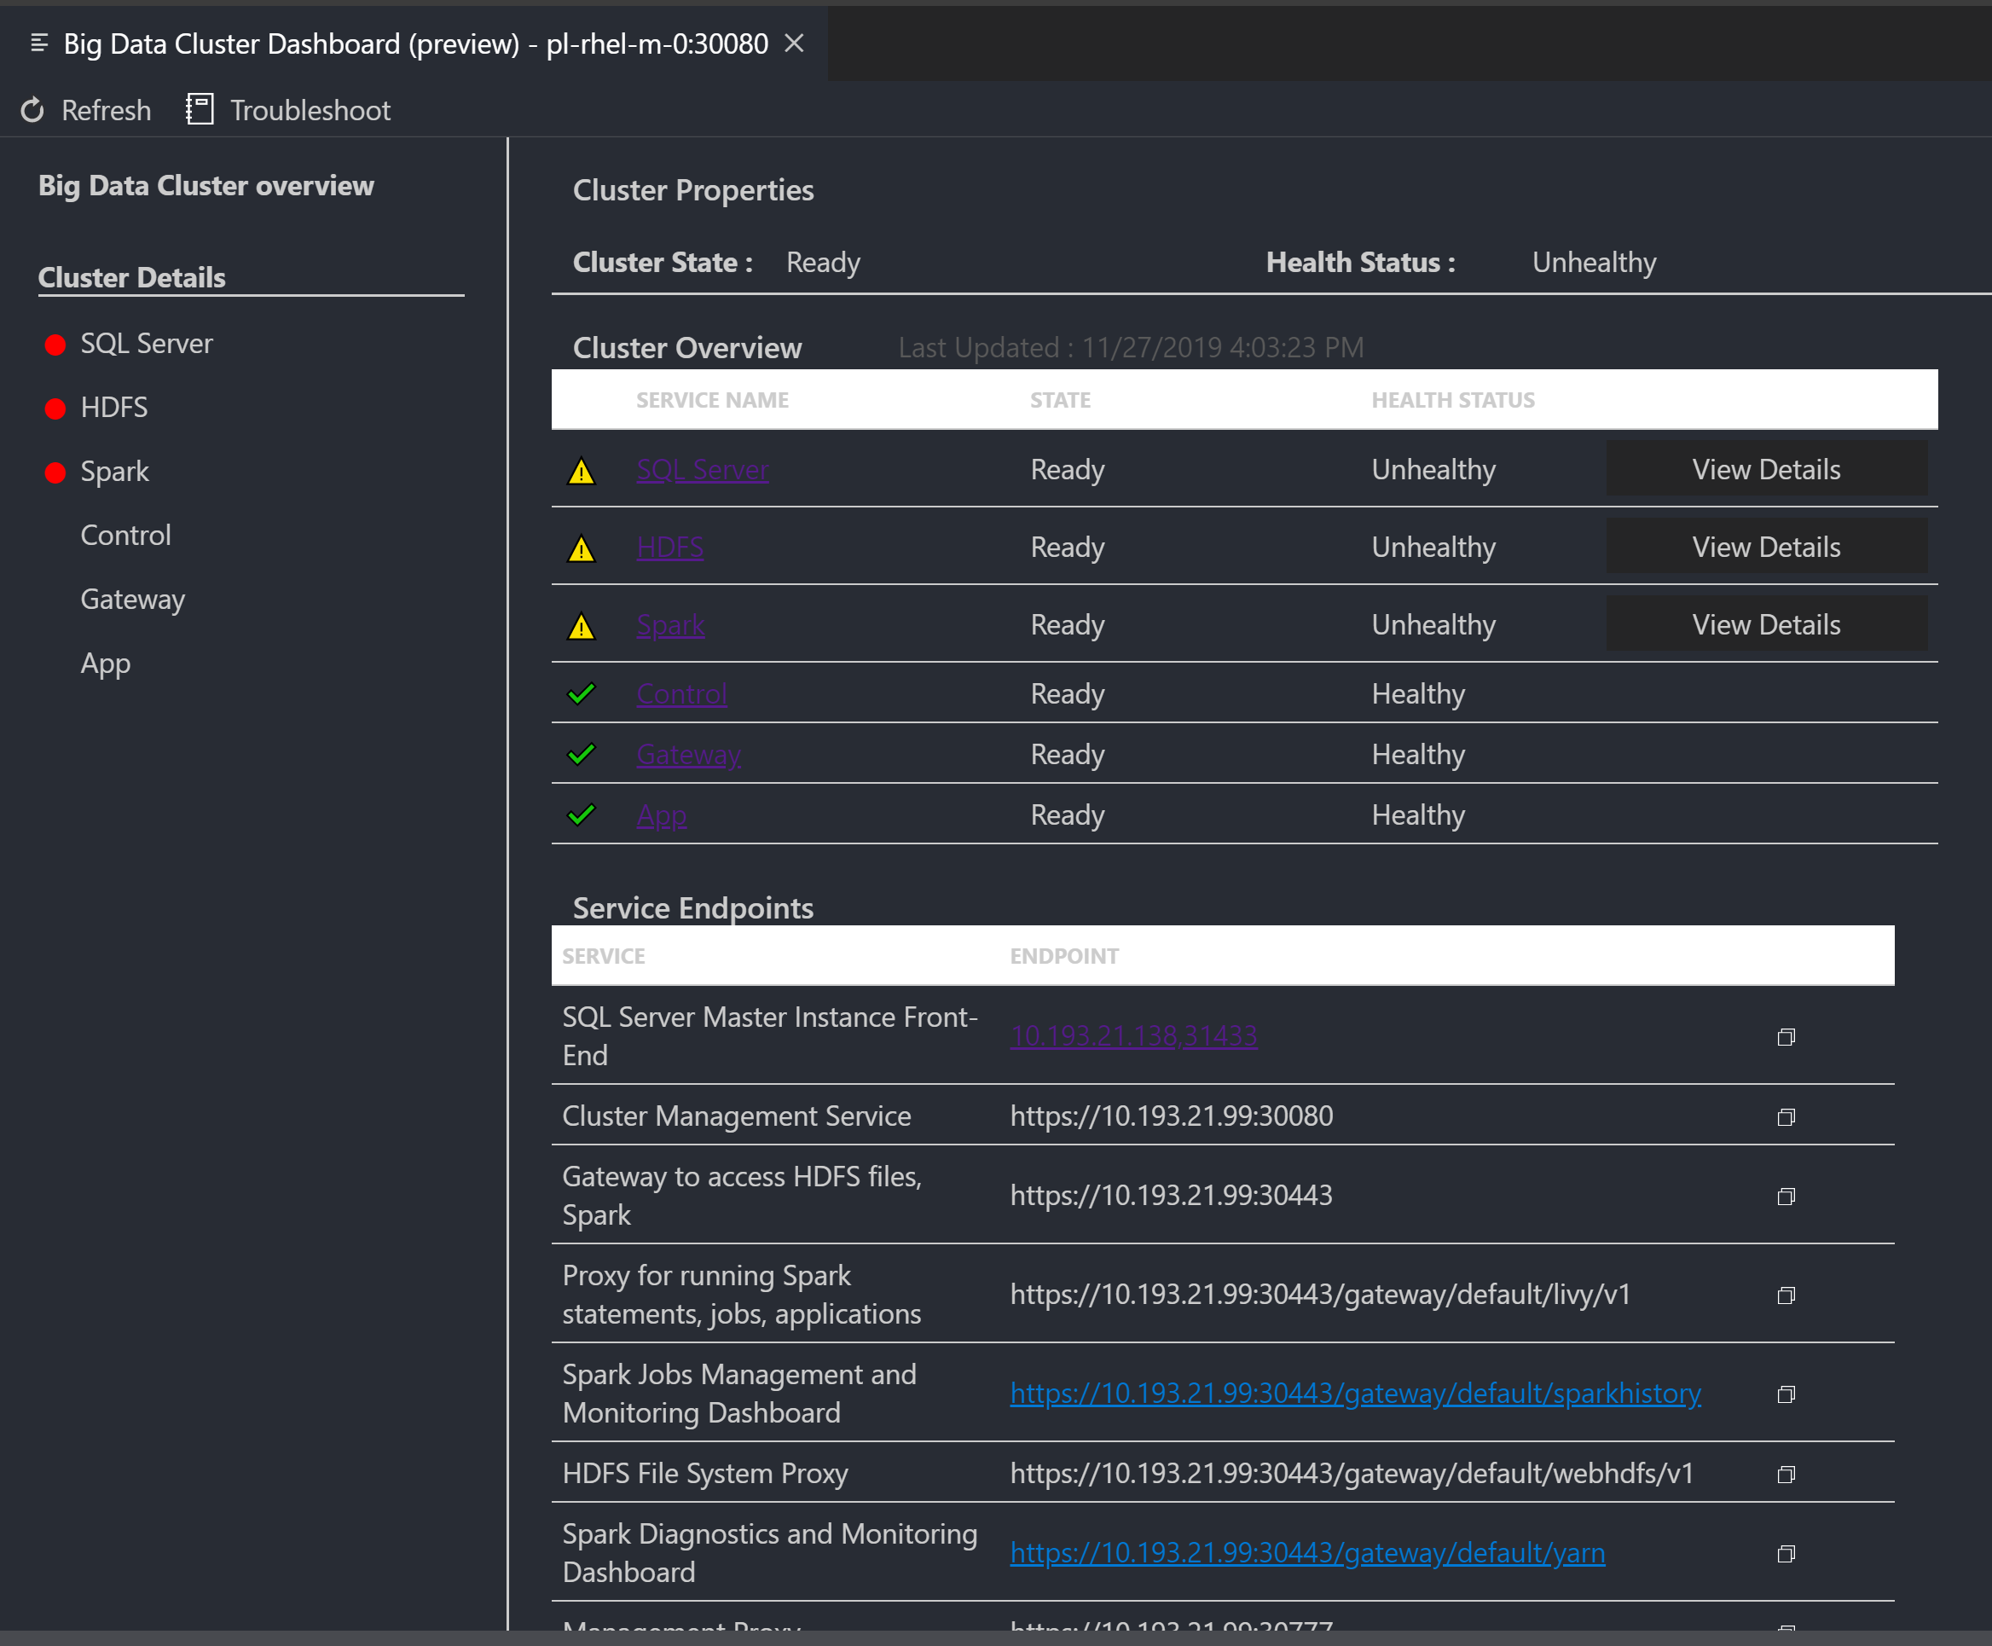Open the Spark service row link

point(670,624)
